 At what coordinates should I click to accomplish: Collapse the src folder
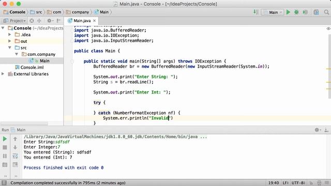(x=10, y=48)
